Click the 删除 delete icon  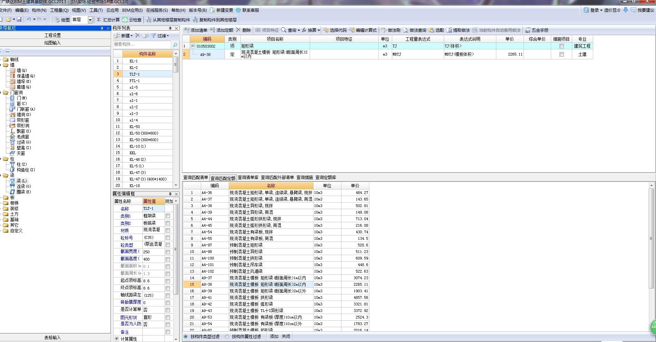pyautogui.click(x=238, y=30)
